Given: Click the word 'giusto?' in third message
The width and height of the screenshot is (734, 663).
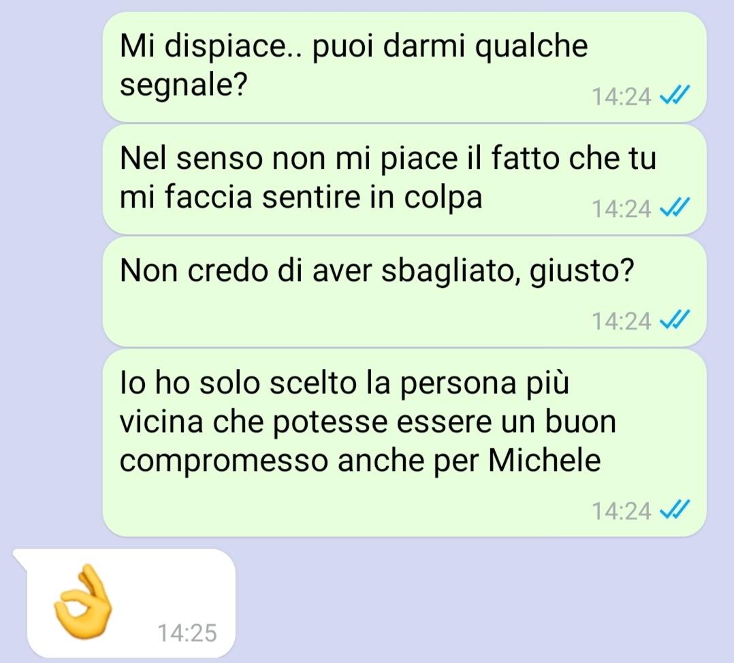Looking at the screenshot, I should (x=582, y=271).
